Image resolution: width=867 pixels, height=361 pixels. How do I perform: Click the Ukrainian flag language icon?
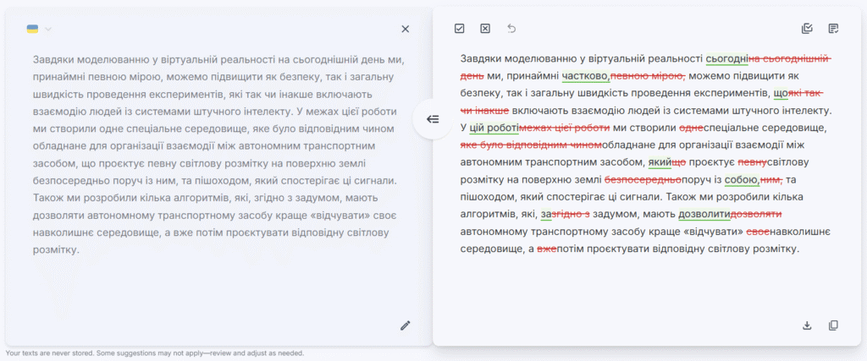(32, 29)
